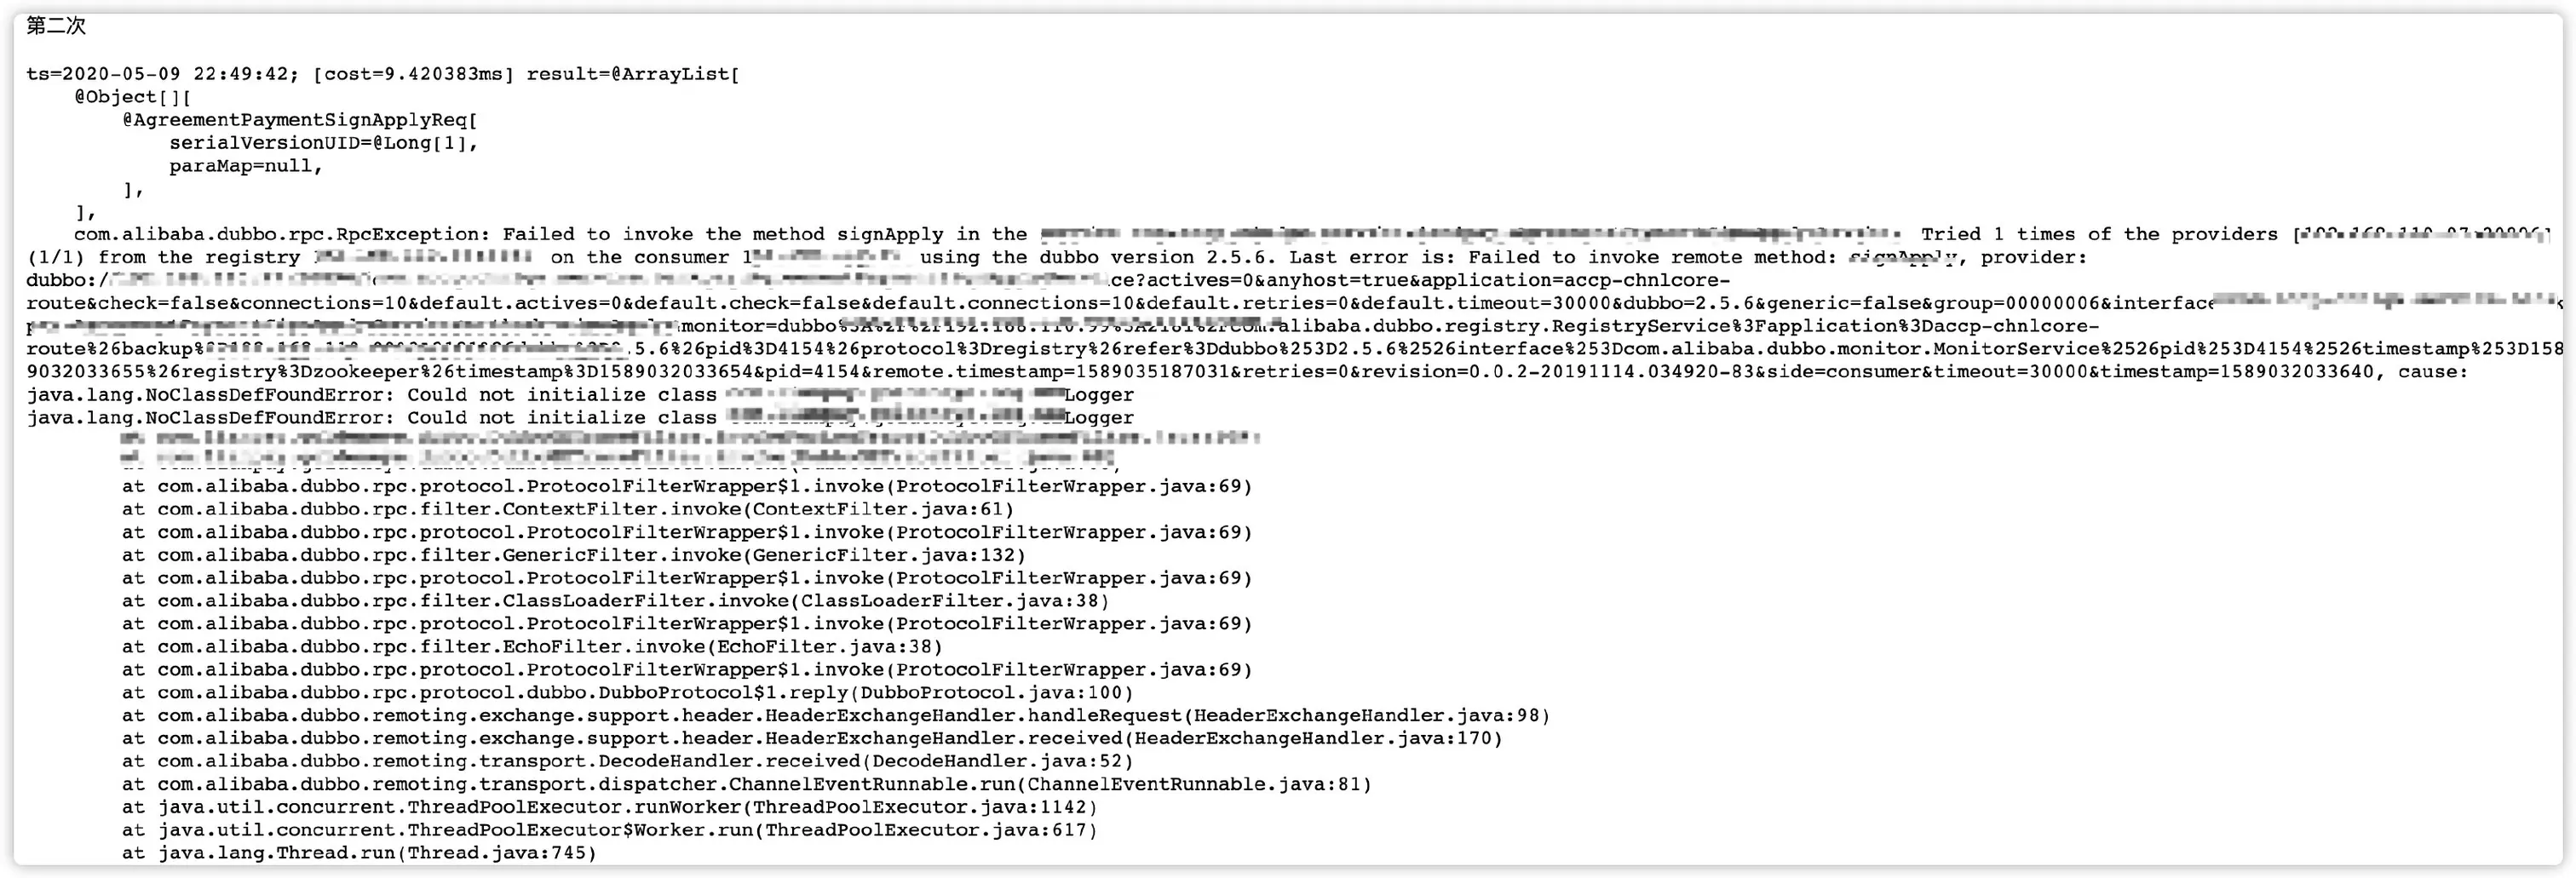The image size is (2576, 878).
Task: Click the com.alibaba.dubbo.rpc.RpcException text
Action: pos(282,234)
